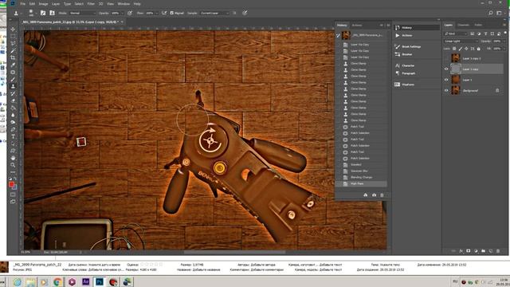Open the Sample Current Layer dropdown

[x=214, y=13]
